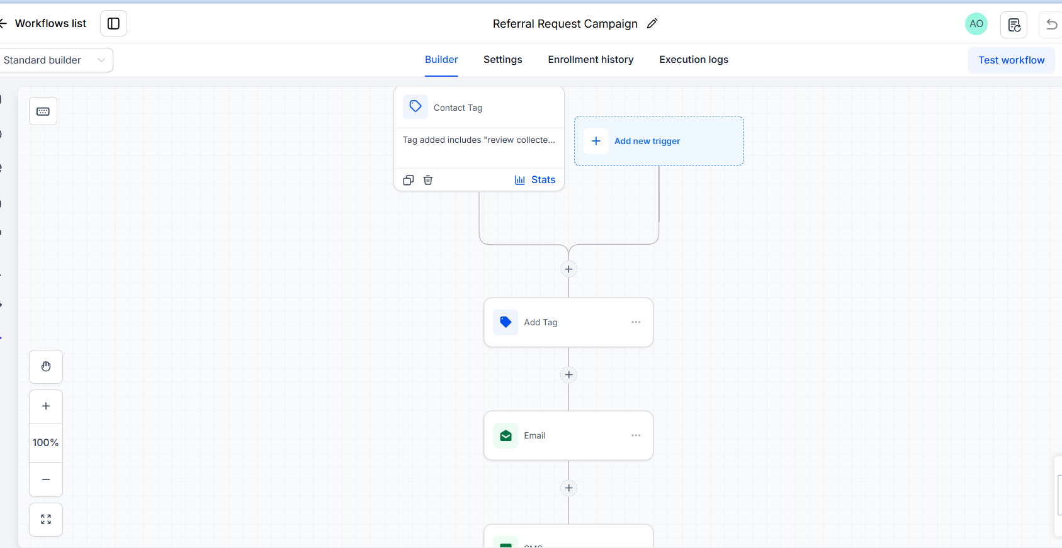1062x548 pixels.
Task: Click the Email step's green envelope icon
Action: pos(506,435)
